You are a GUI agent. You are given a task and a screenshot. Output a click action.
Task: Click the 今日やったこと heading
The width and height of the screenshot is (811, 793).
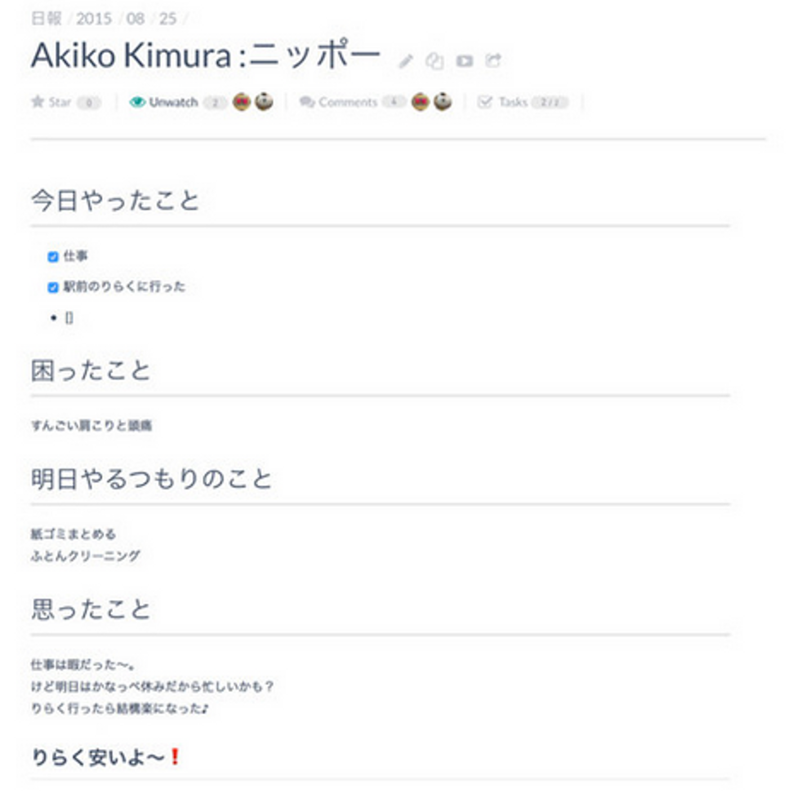(115, 201)
